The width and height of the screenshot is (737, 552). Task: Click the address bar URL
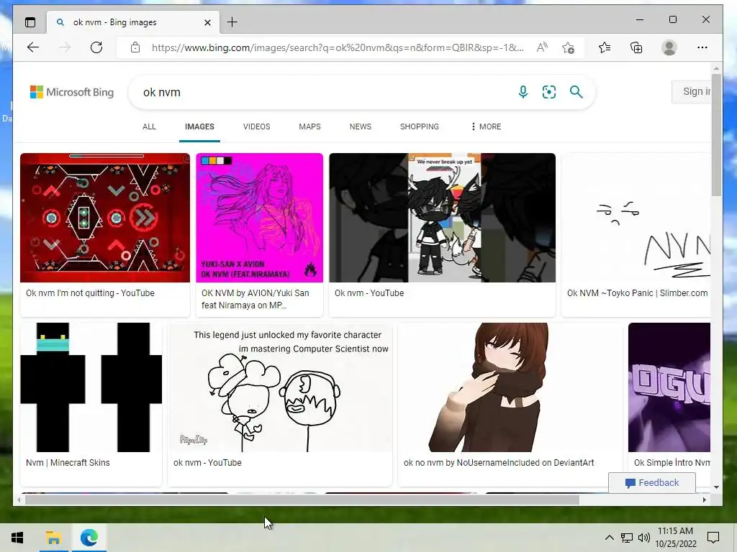click(x=338, y=47)
